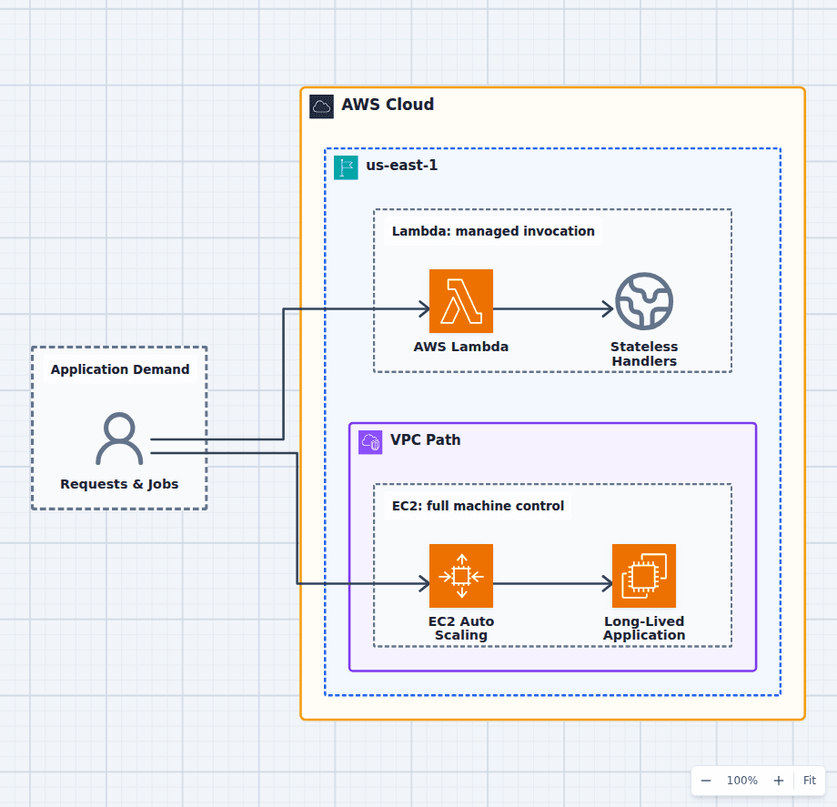Click the 'EC2 Auto Scaling' label text

point(461,628)
